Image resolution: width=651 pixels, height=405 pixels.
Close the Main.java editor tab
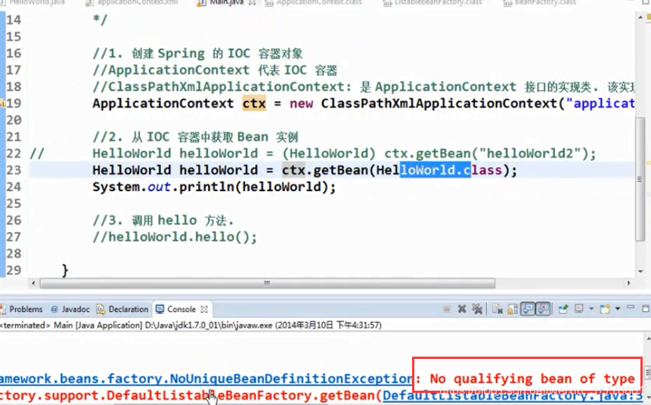coord(252,2)
